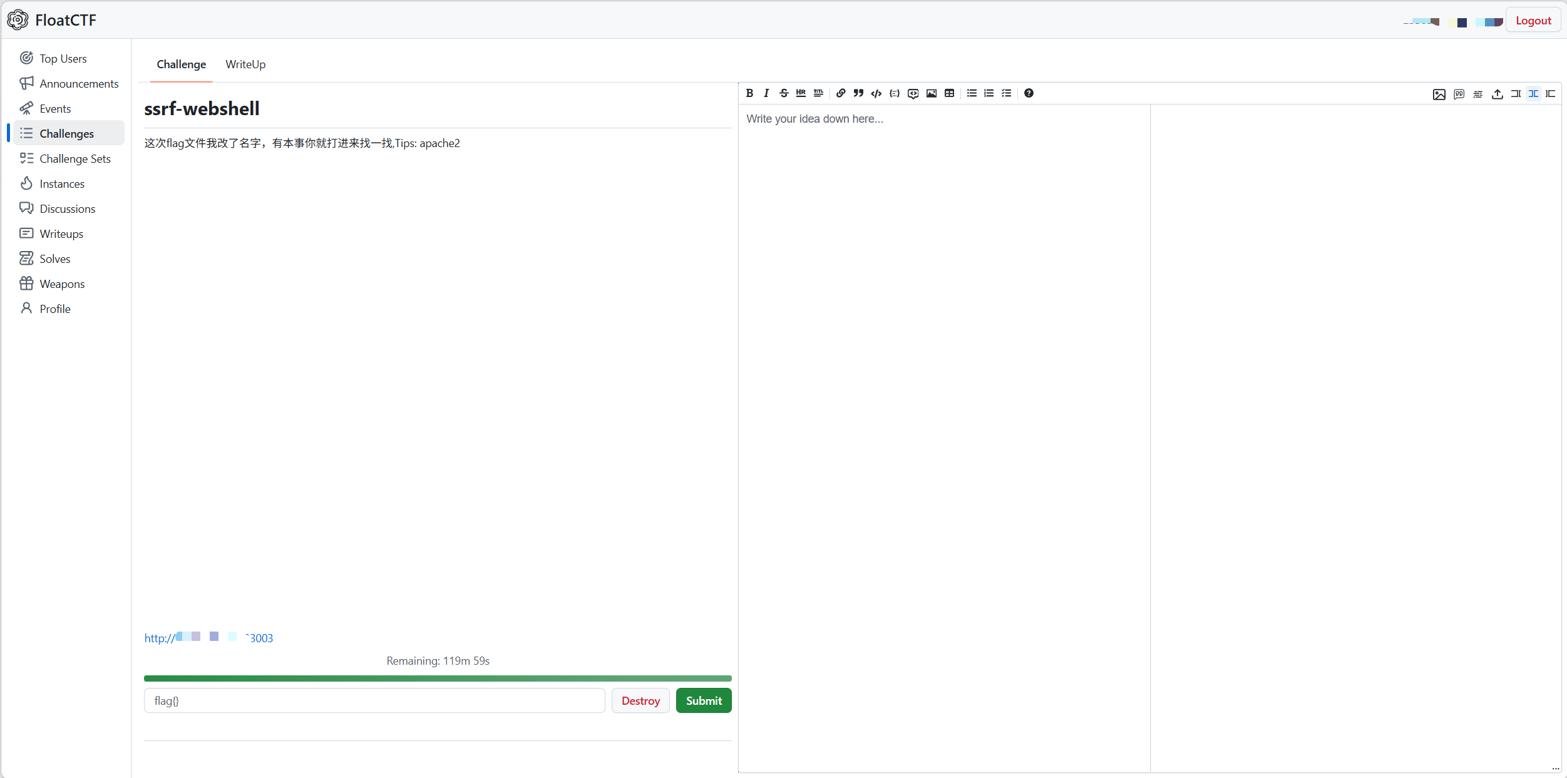Switch to the Challenge tab
Viewport: 1567px width, 778px height.
[181, 64]
